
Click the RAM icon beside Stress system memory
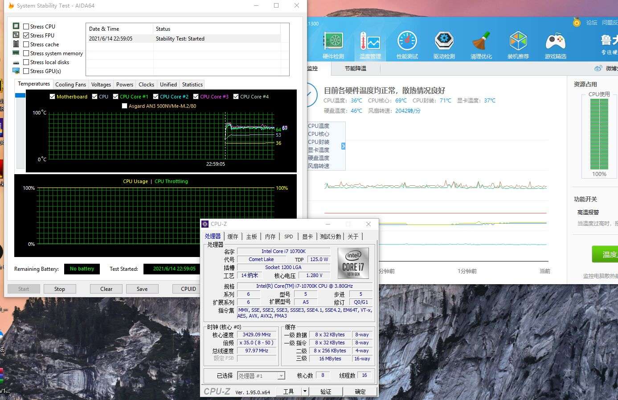click(16, 53)
